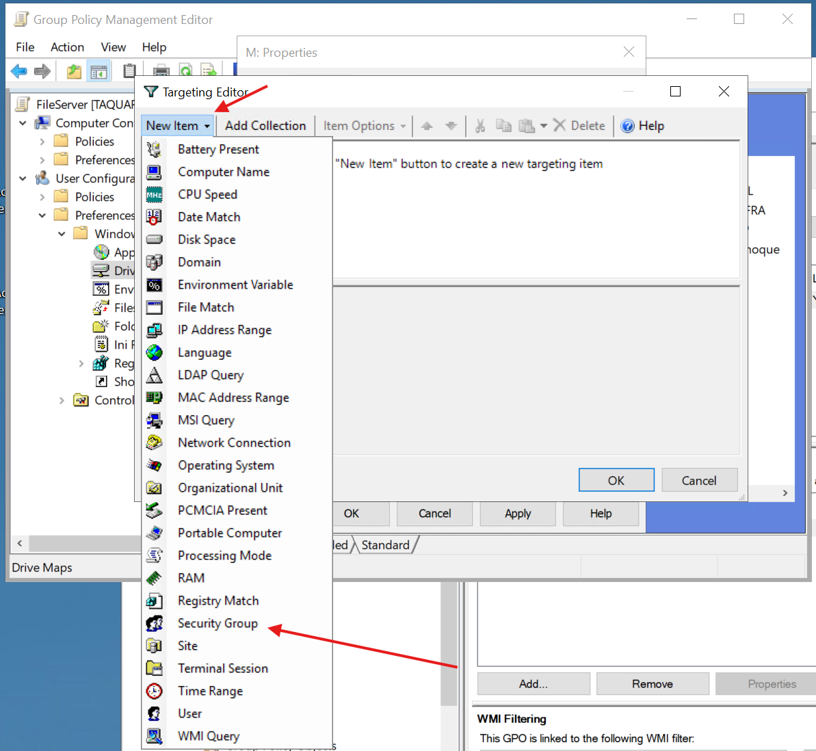Click the Apply button
Viewport: 816px width, 751px height.
[x=518, y=513]
